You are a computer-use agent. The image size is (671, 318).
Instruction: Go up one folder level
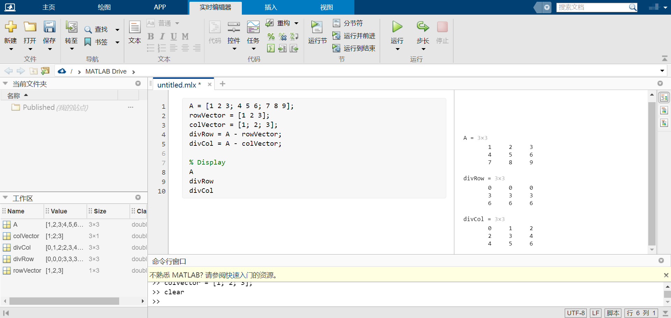(33, 71)
